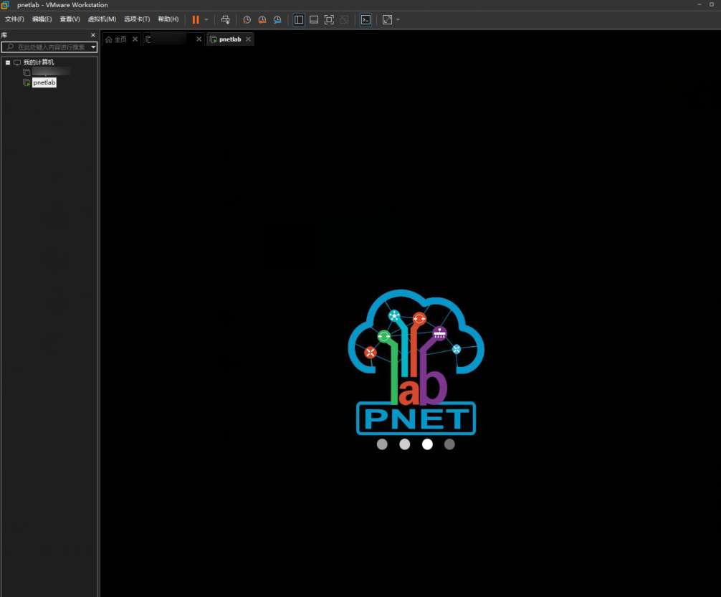Open the power options dropdown arrow

(206, 19)
